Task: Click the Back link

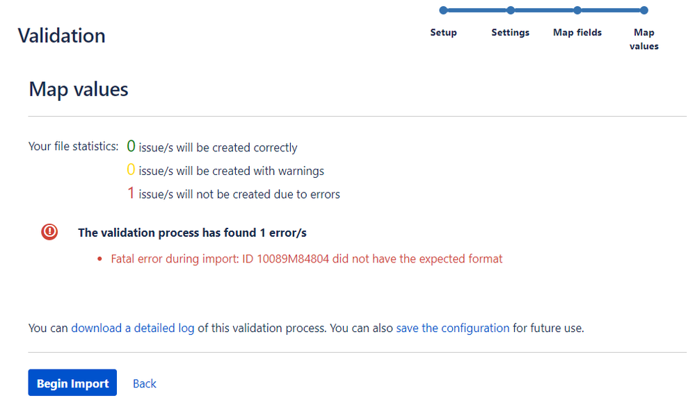Action: [x=145, y=383]
